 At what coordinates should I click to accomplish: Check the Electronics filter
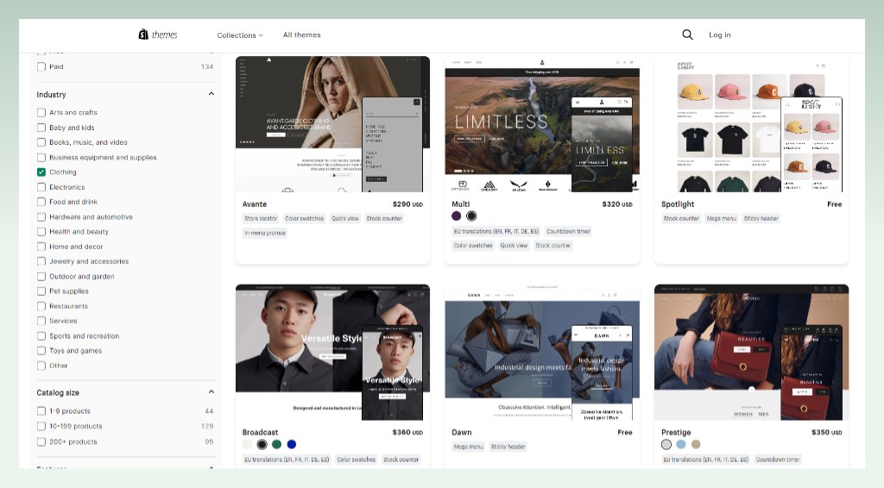(x=41, y=187)
